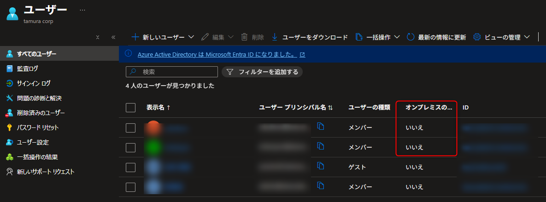This screenshot has width=546, height=202.
Task: Click the download arrow icon
Action: pyautogui.click(x=275, y=37)
